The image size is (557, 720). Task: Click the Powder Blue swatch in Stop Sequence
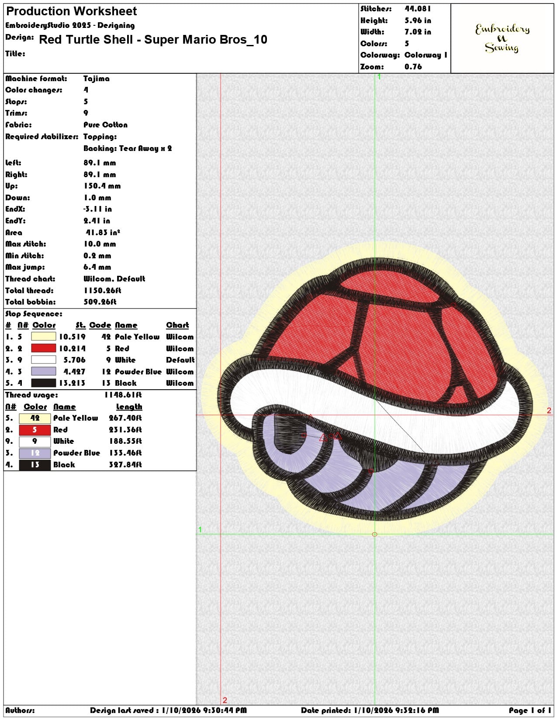[44, 371]
